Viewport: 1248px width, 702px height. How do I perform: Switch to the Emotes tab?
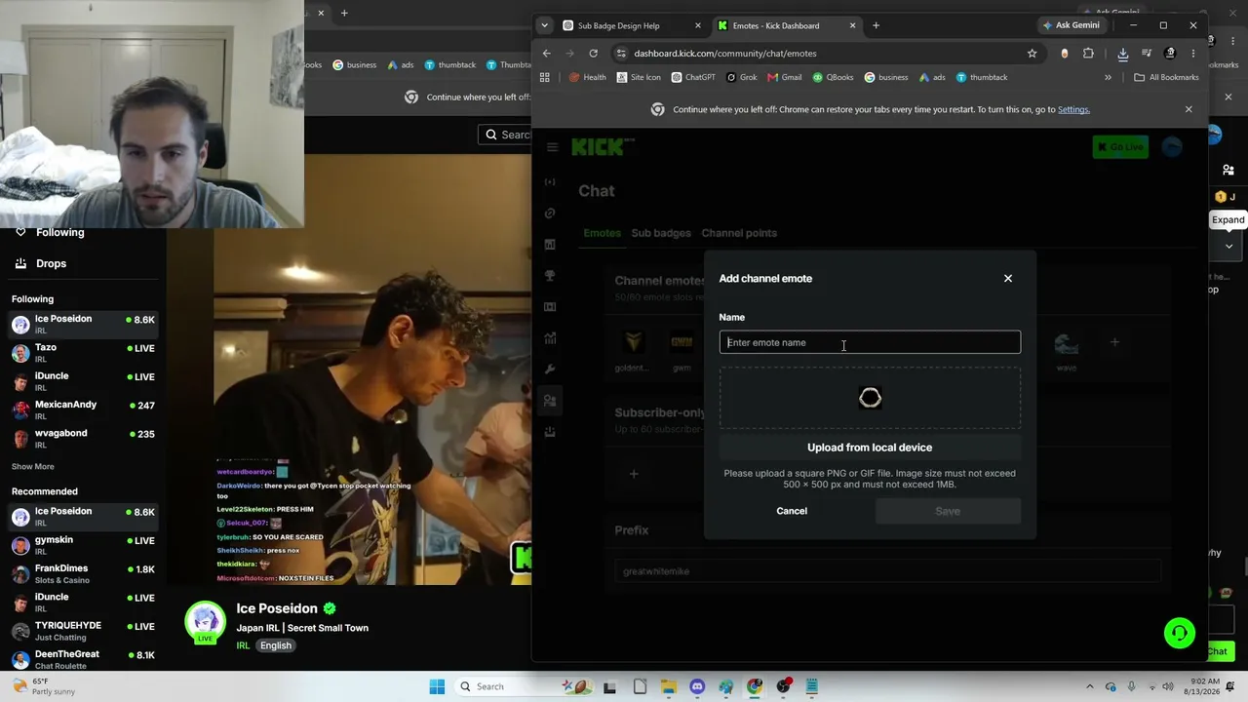(x=602, y=233)
